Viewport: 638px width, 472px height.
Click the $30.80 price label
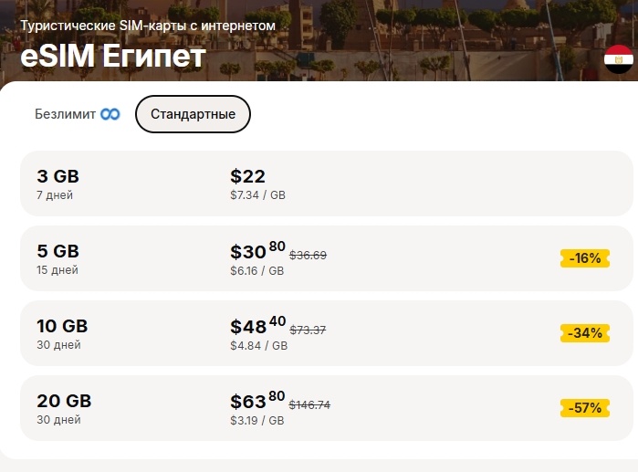[257, 250]
